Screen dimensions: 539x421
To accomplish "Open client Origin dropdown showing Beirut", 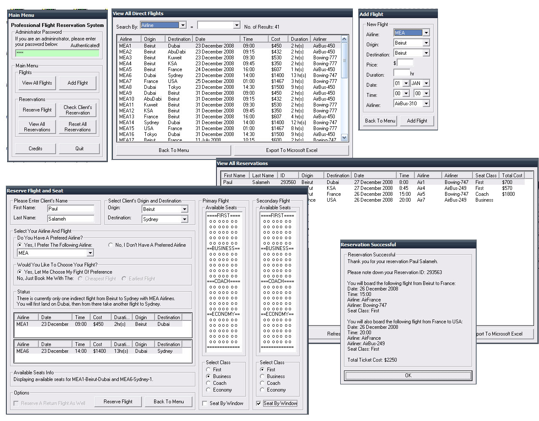I will pyautogui.click(x=184, y=209).
